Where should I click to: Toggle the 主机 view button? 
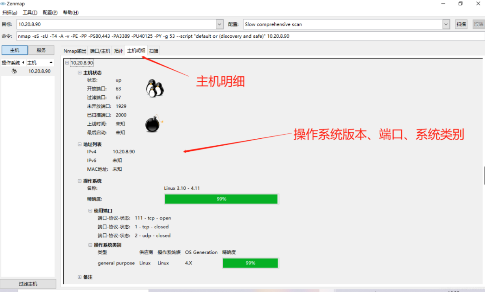point(15,50)
